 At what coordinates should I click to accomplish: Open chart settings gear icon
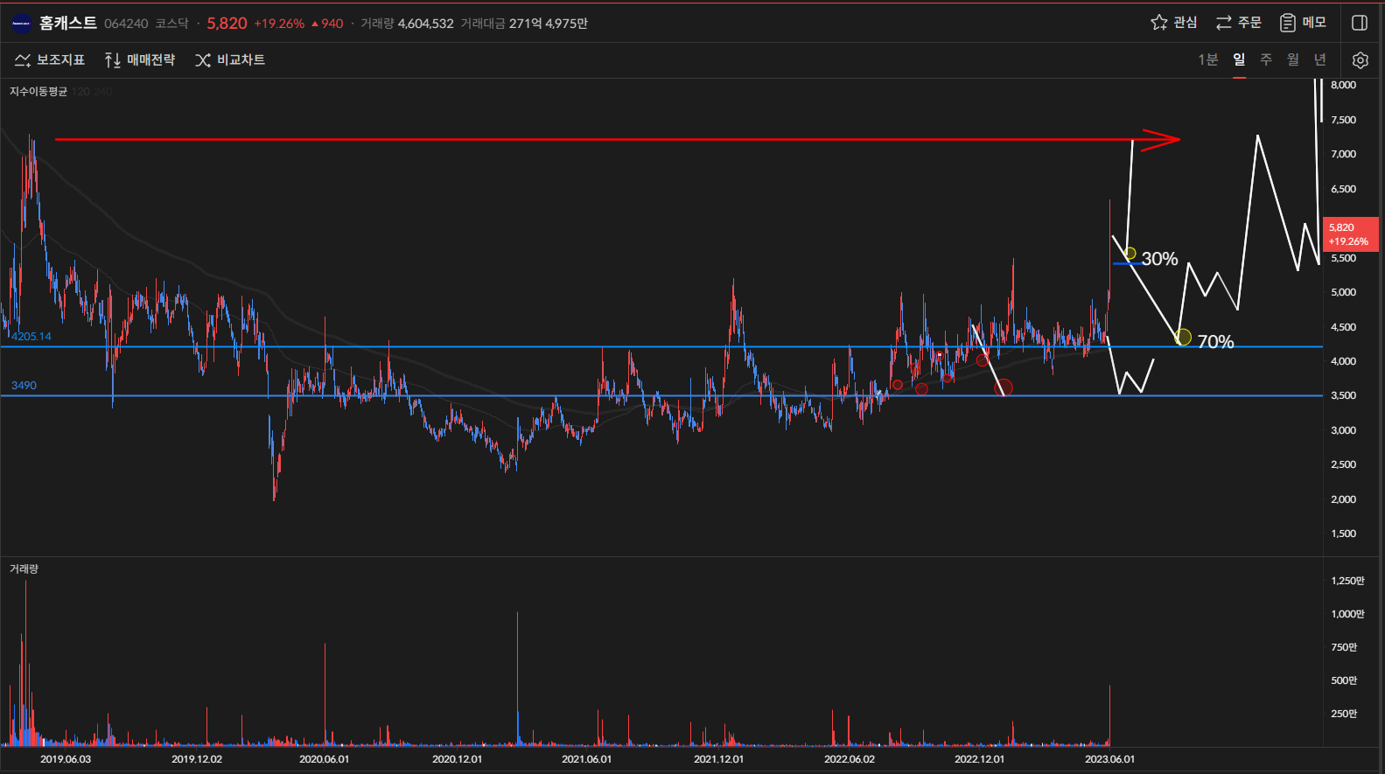tap(1360, 60)
